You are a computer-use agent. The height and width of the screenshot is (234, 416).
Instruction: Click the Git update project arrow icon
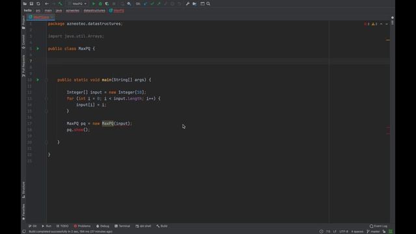tap(146, 4)
